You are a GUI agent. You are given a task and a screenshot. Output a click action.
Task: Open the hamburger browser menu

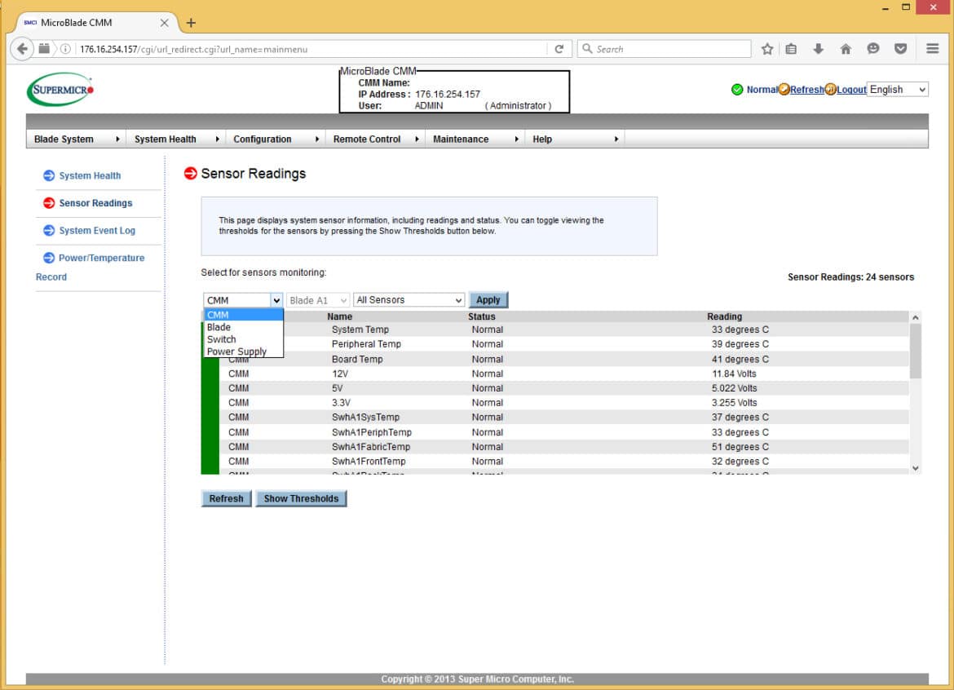[932, 49]
